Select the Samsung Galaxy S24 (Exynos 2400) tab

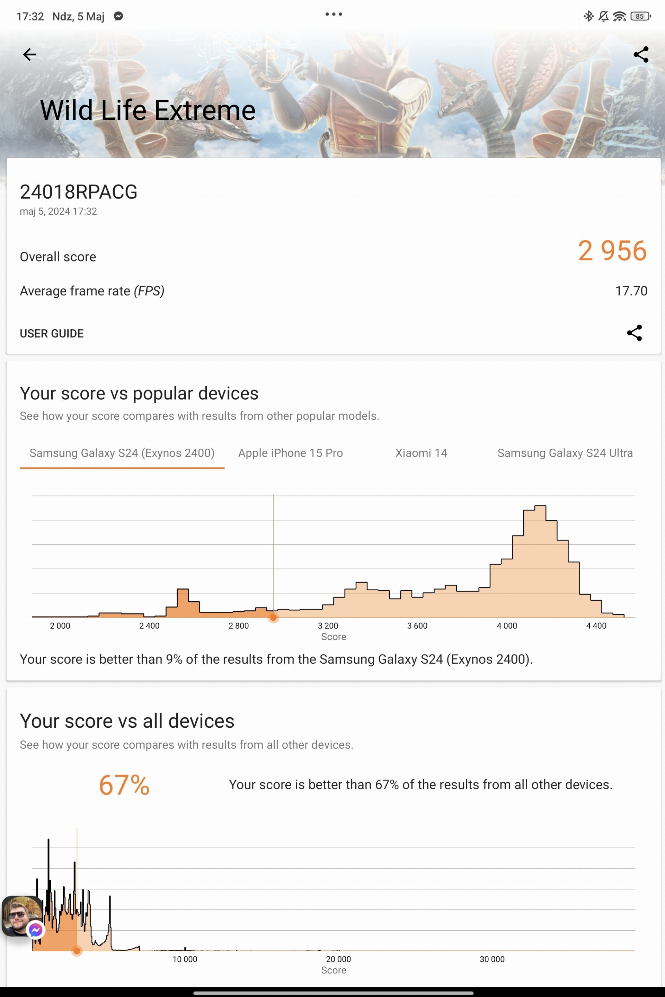122,453
